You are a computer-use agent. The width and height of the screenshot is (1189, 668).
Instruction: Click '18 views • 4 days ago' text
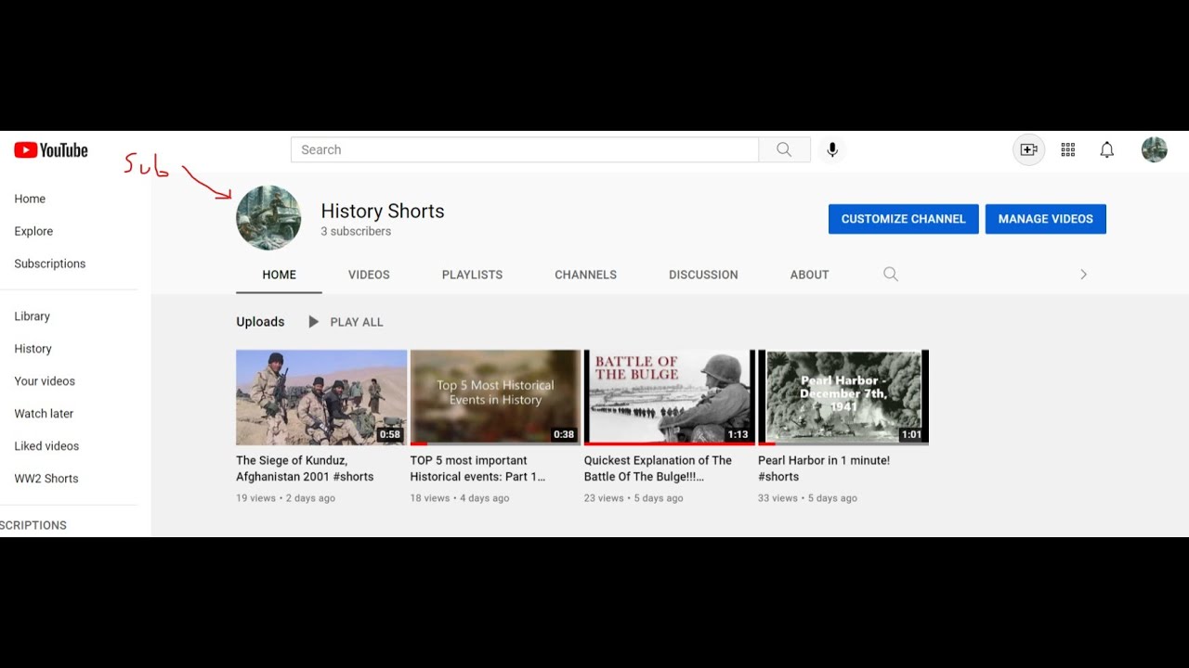[460, 498]
